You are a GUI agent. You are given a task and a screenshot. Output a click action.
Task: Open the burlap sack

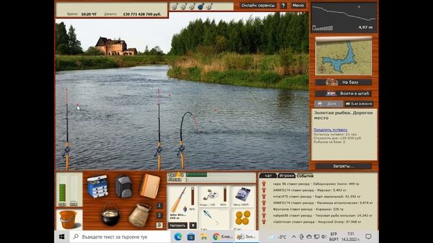(140, 215)
